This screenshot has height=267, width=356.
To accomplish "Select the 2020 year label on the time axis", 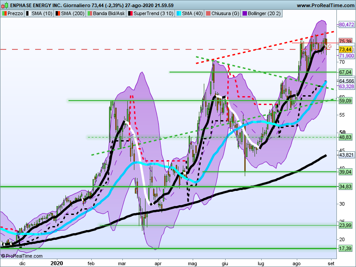I will point(57,263).
